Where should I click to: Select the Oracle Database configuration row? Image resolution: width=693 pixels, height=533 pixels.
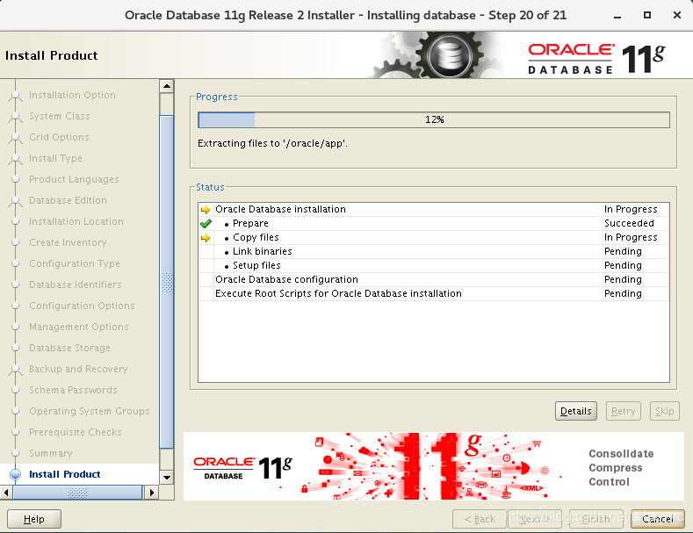434,280
